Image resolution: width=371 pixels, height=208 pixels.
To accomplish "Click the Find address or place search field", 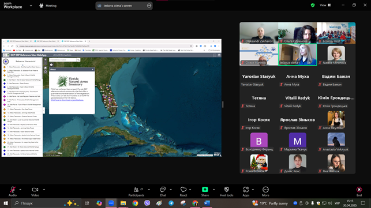I will click(x=63, y=60).
